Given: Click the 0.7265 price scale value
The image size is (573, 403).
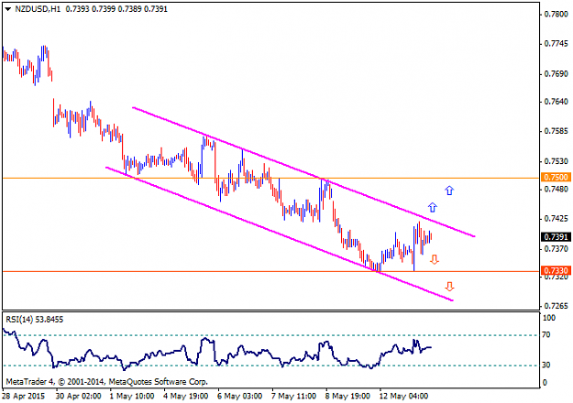Looking at the screenshot, I should tap(556, 306).
